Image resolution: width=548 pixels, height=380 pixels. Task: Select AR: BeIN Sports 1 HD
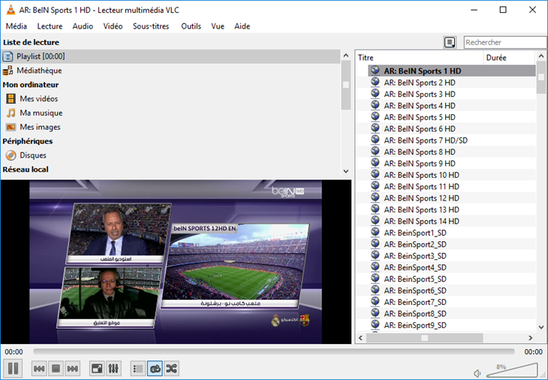[452, 71]
